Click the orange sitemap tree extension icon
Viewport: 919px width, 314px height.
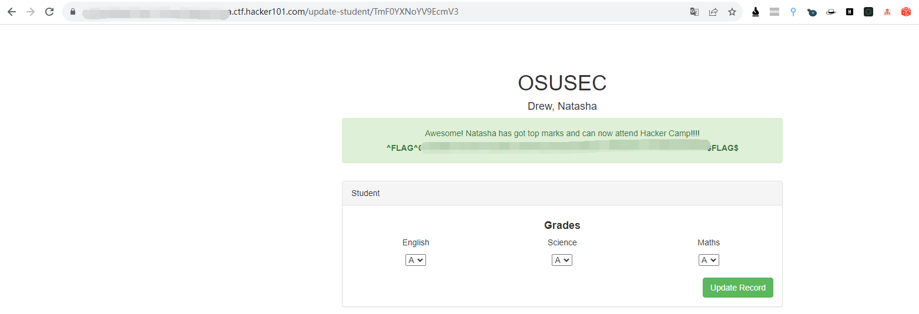pos(887,12)
